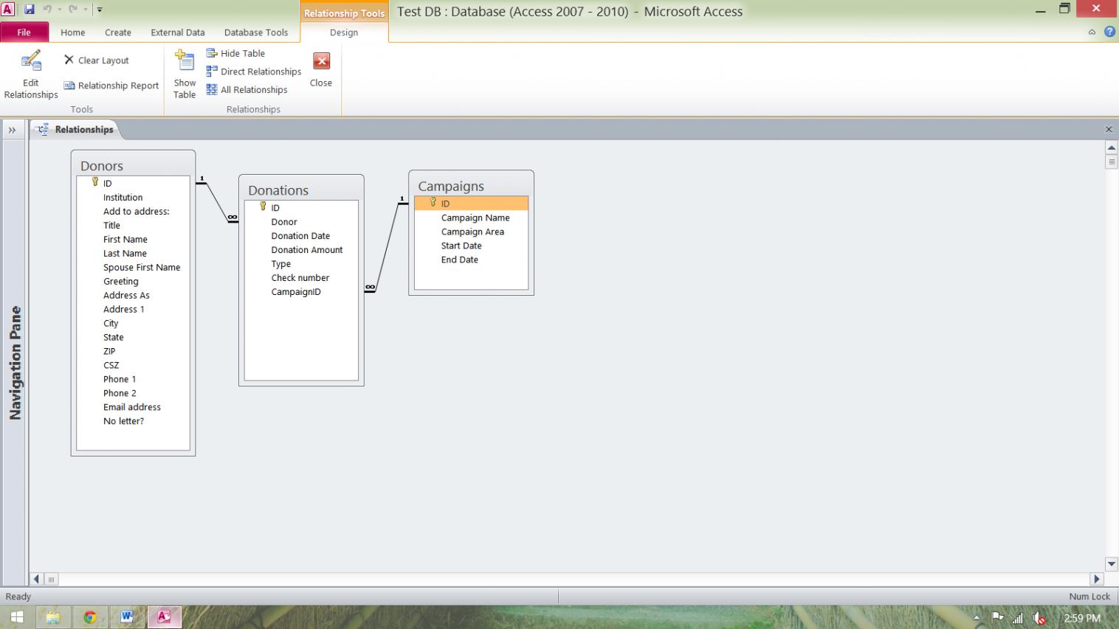Image resolution: width=1119 pixels, height=629 pixels.
Task: Open Microsoft Access Help icon
Action: 1109,32
